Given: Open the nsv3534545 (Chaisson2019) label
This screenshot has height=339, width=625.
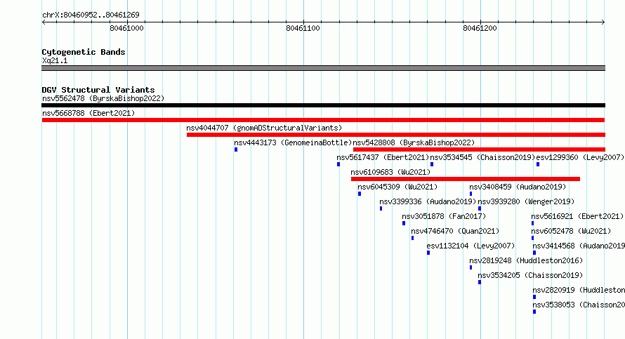Looking at the screenshot, I should tap(482, 157).
